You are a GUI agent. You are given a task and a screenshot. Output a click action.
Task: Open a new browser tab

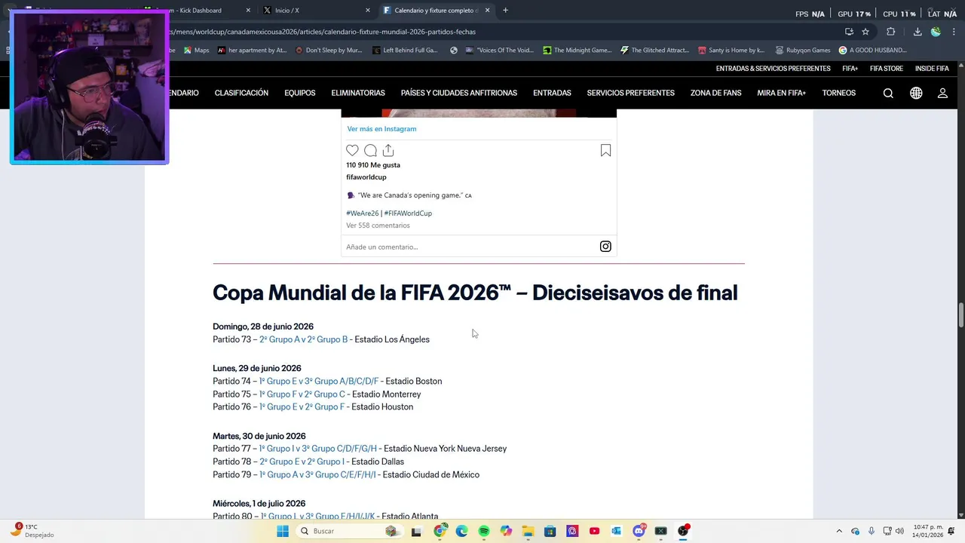point(505,11)
